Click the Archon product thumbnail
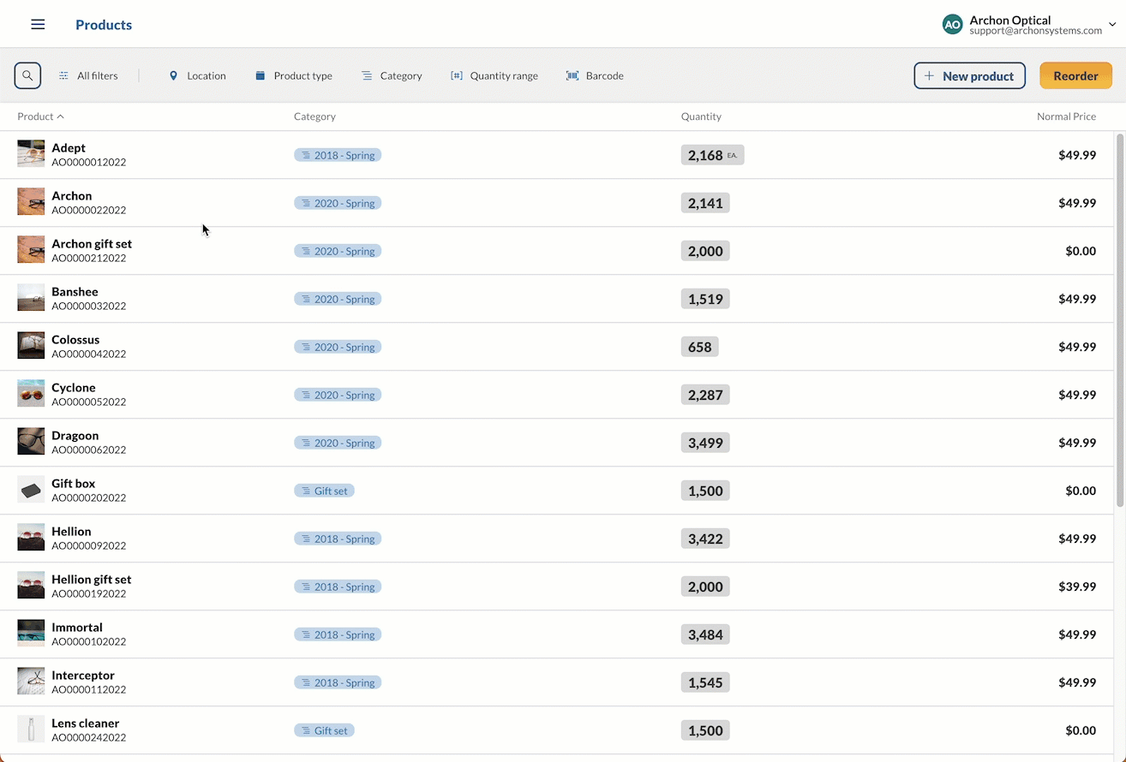Viewport: 1126px width, 762px height. pos(31,202)
